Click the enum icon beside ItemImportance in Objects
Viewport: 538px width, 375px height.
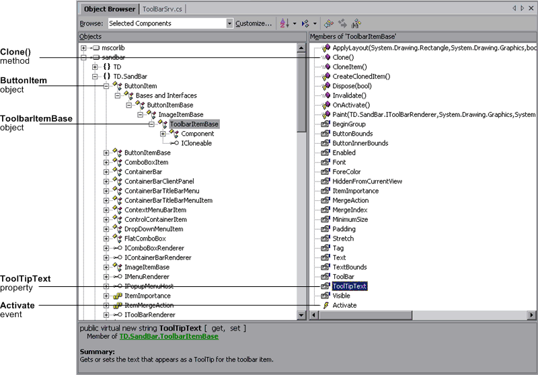pos(118,296)
